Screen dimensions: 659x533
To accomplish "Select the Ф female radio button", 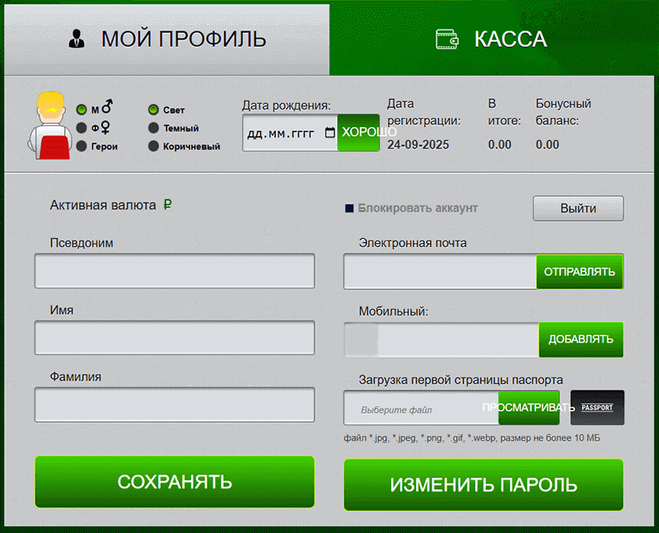I will 82,127.
